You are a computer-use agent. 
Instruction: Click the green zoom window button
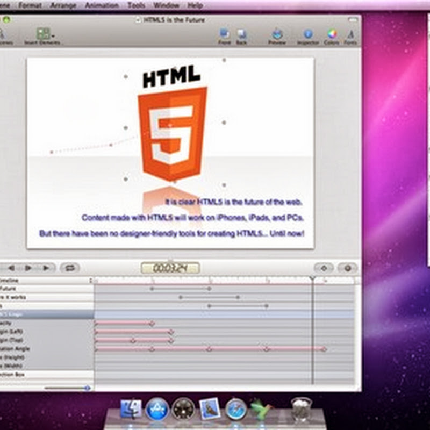[x=6, y=19]
